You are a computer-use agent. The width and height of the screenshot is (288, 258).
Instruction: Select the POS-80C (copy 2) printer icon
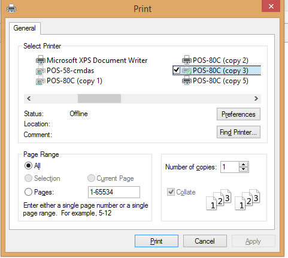[x=187, y=60]
